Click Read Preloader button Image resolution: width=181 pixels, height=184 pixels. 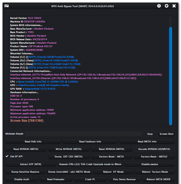pos(56,179)
